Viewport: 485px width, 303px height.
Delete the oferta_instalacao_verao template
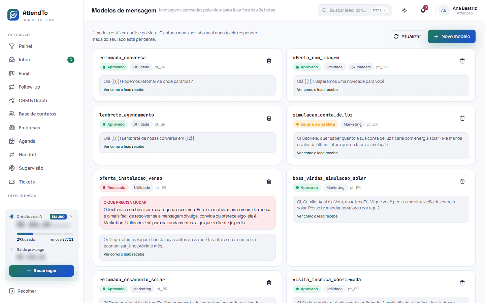click(269, 181)
